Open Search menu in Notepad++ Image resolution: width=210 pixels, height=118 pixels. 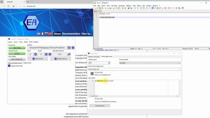[x=103, y=6]
